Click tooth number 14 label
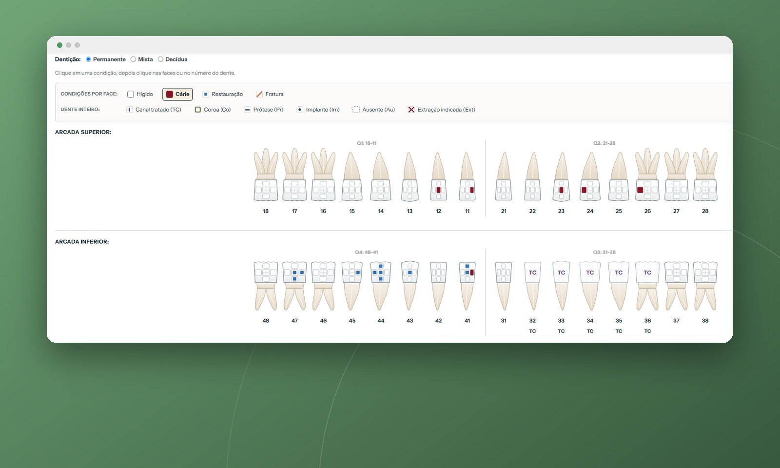The width and height of the screenshot is (780, 468). tap(381, 211)
